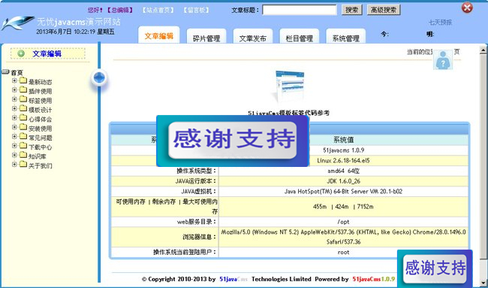Click the blue round sidebar collapse handle

coord(99,78)
